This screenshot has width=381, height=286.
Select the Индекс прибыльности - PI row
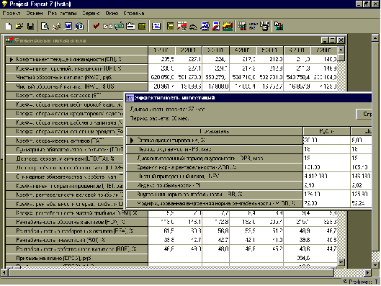pyautogui.click(x=215, y=185)
